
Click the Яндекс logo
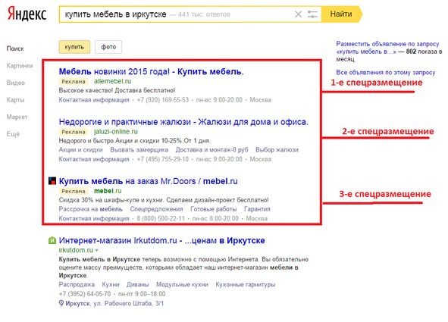pos(27,14)
